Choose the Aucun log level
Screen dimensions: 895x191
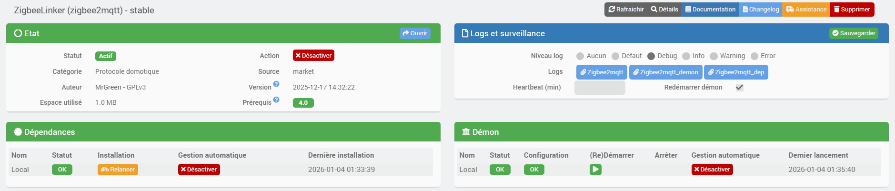[x=580, y=56]
